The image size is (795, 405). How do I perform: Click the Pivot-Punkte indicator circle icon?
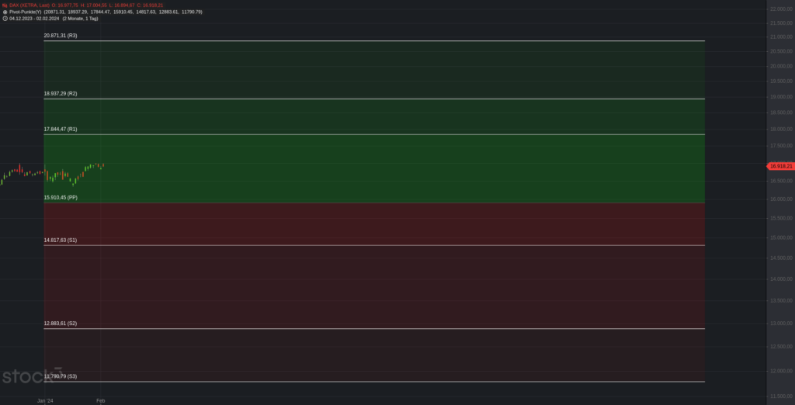pyautogui.click(x=5, y=12)
